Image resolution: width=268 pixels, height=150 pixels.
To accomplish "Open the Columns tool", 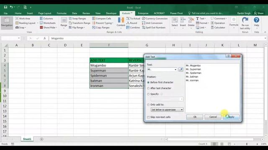I will 46,18.
